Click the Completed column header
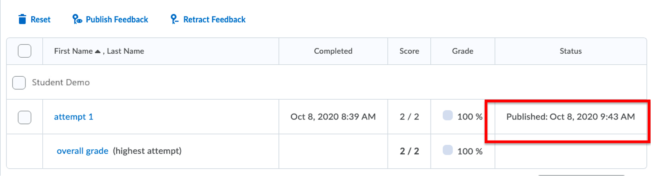Image resolution: width=651 pixels, height=176 pixels. (333, 51)
